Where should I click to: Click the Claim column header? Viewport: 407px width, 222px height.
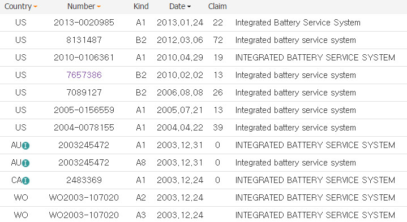[x=217, y=6]
